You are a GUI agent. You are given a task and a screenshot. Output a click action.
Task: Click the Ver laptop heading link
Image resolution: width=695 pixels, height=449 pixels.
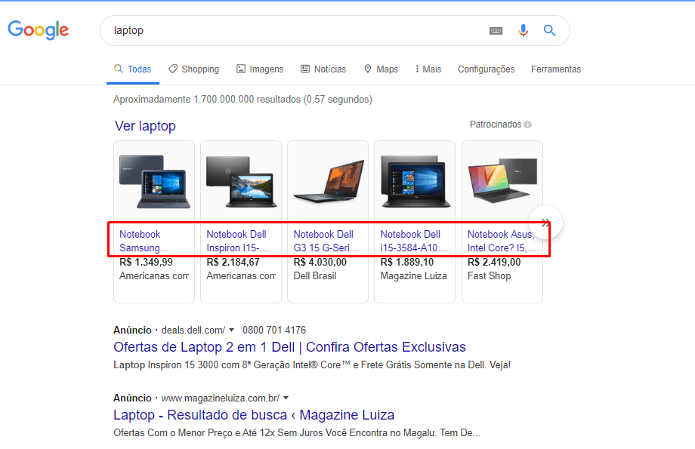point(145,126)
